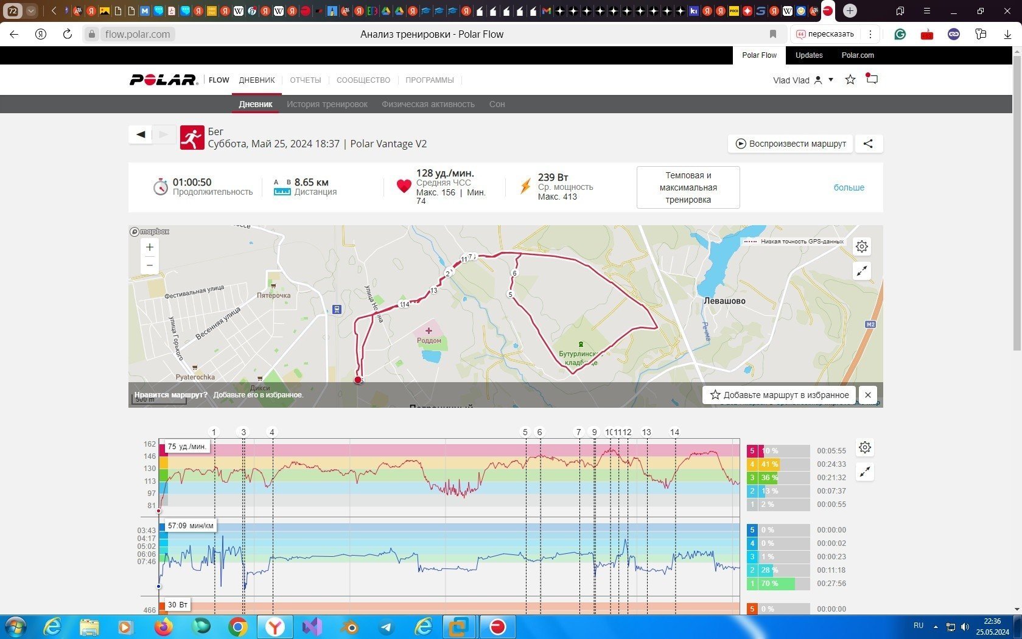This screenshot has width=1022, height=639.
Task: Launch Blender from the taskbar
Action: tap(349, 627)
